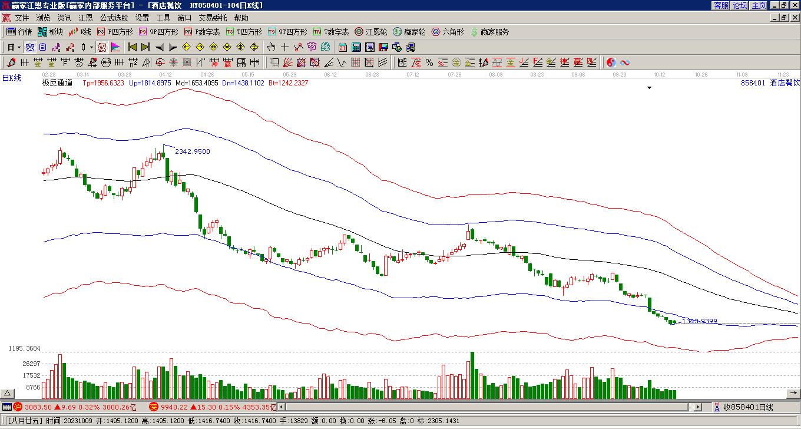
Task: Click the 论坛 forum link
Action: [x=740, y=5]
